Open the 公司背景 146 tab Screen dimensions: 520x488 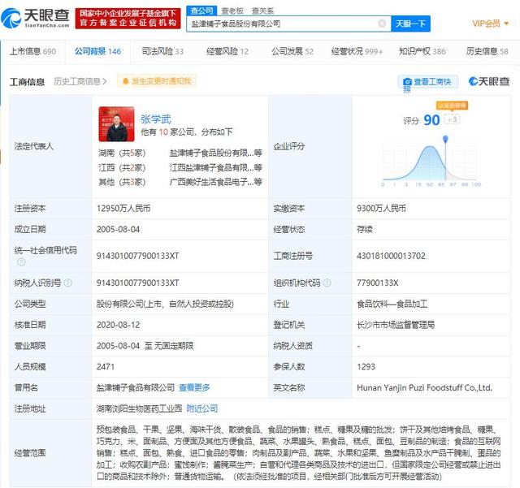(97, 51)
